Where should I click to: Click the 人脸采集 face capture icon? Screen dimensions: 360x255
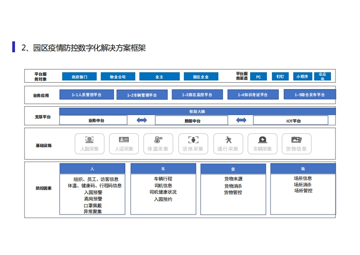(89, 140)
